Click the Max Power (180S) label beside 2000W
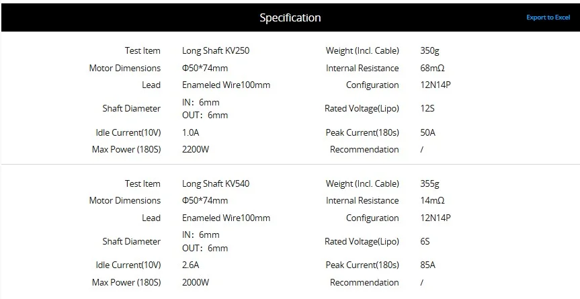Viewport: 580px width, 299px height. [126, 282]
